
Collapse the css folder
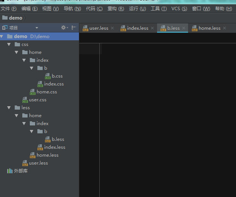[9, 44]
